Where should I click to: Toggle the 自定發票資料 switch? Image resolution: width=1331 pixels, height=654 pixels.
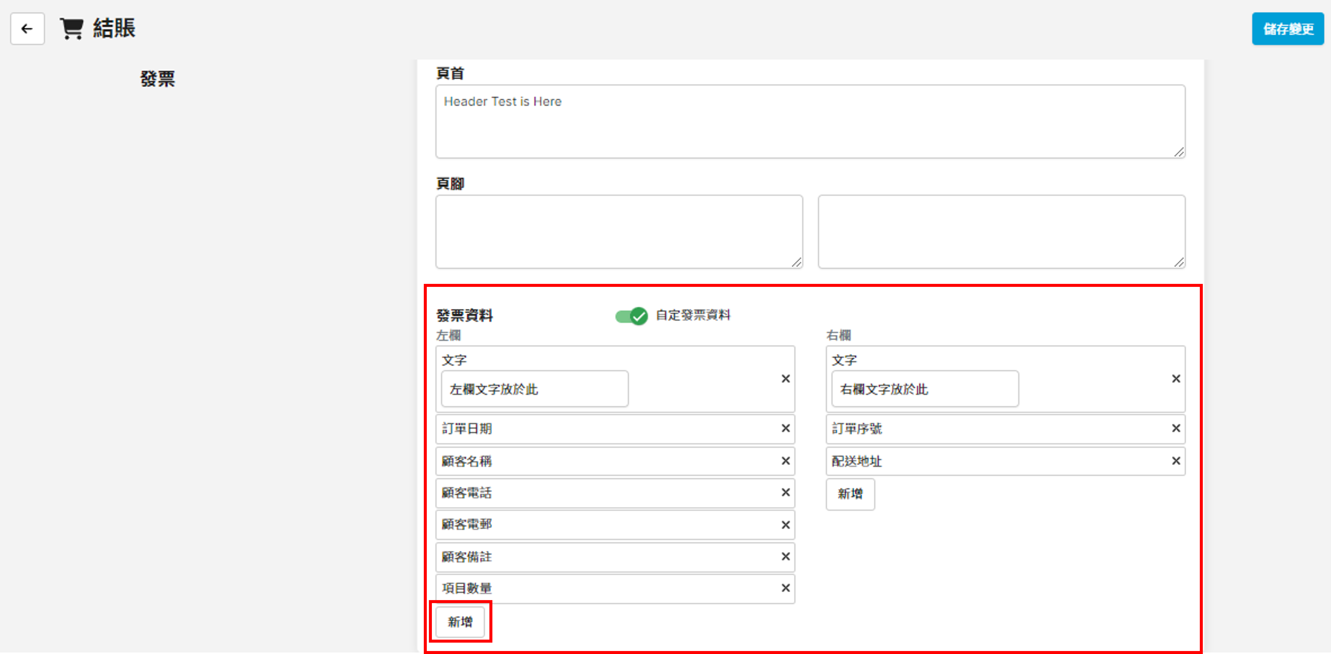[x=631, y=316]
